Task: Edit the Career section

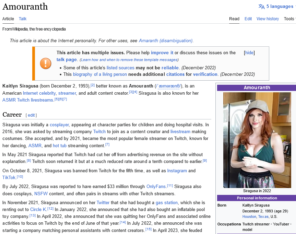Action: pos(31,115)
